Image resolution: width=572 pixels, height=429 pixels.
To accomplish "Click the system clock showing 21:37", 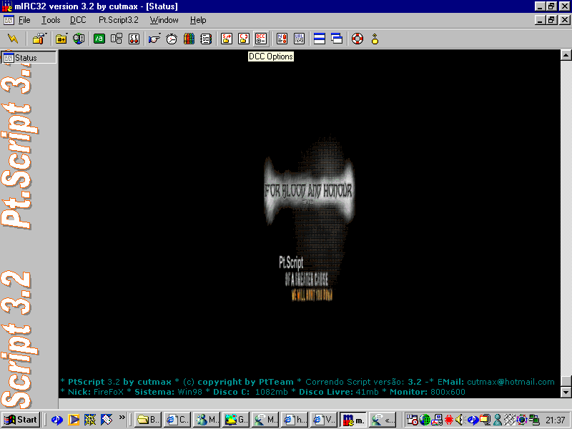I will 555,420.
